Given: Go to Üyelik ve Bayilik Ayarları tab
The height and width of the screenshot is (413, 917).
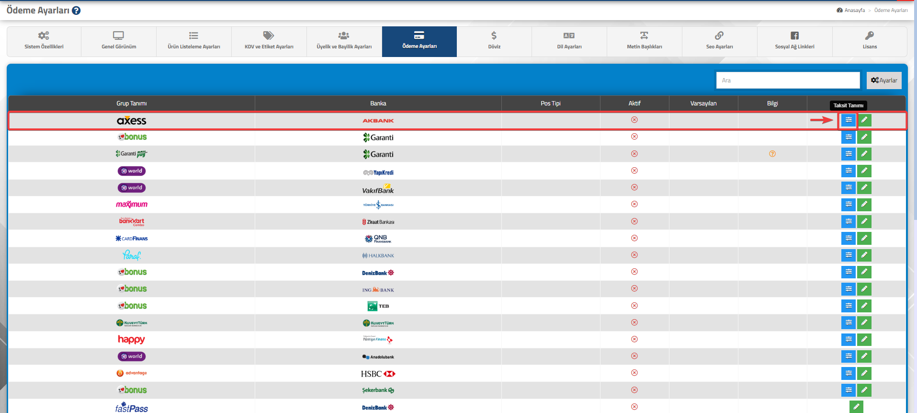Looking at the screenshot, I should click(x=344, y=42).
